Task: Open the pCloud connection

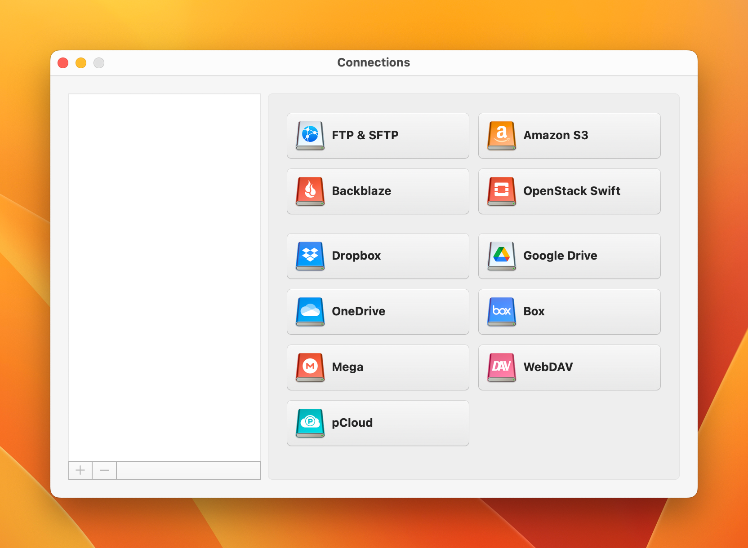Action: pyautogui.click(x=378, y=423)
